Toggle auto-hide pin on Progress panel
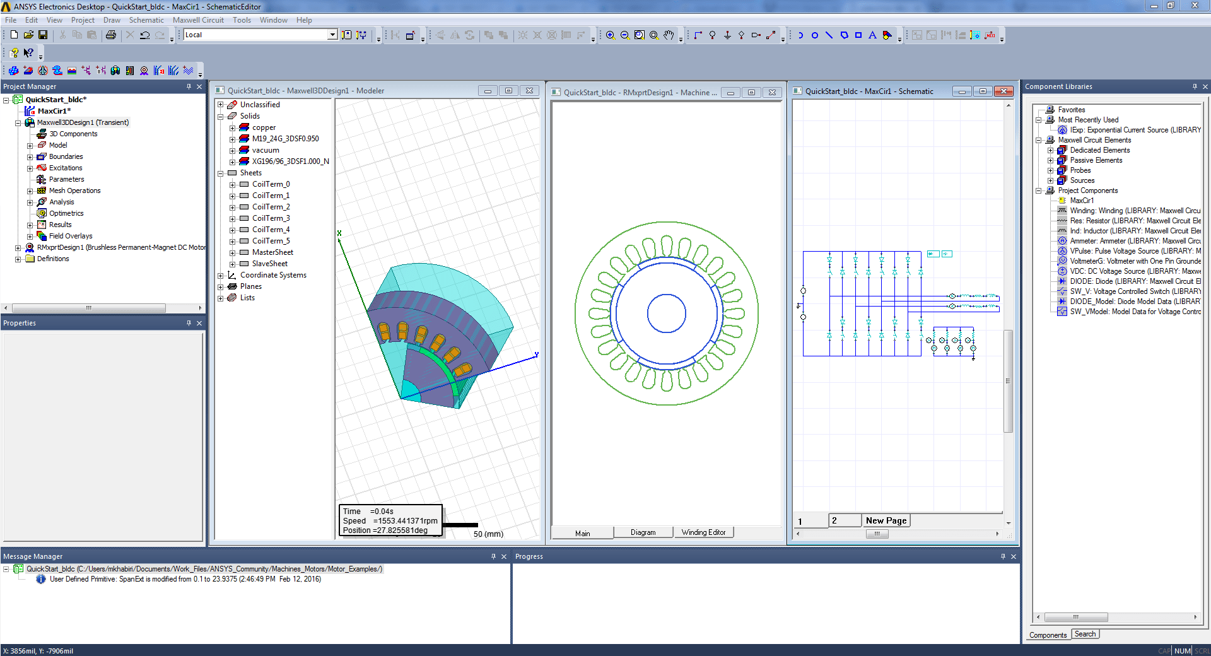 tap(1003, 556)
